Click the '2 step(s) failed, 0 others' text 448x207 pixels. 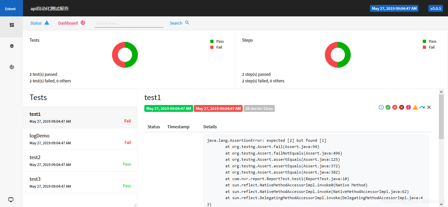263,81
